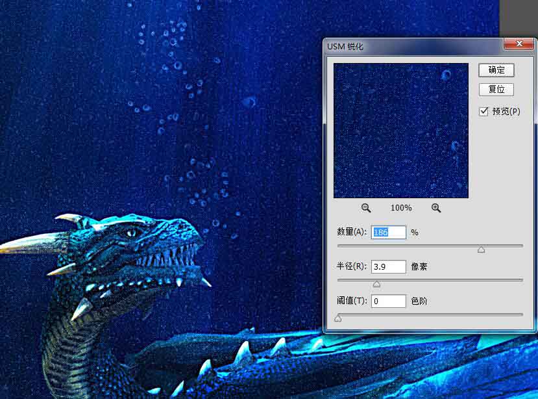The image size is (538, 399).
Task: Click the 100% zoom level text
Action: tap(401, 208)
